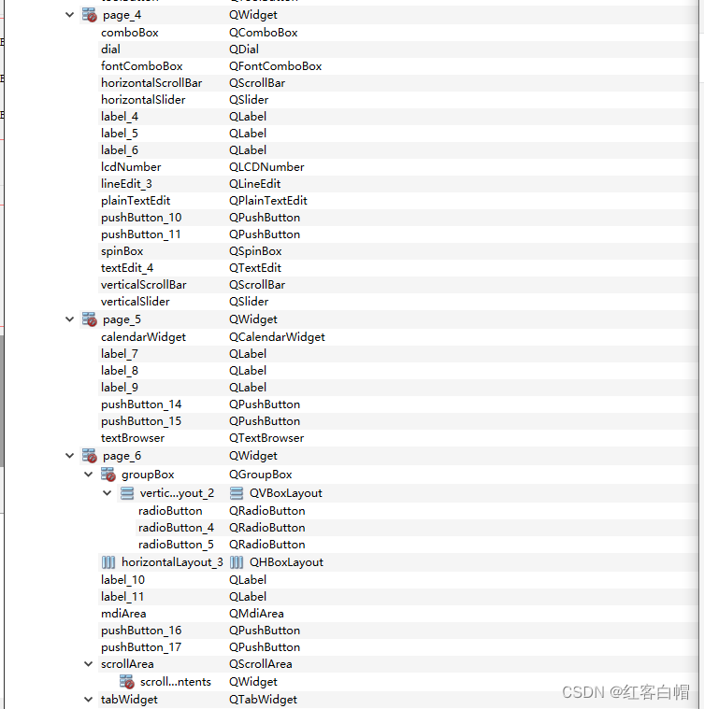
Task: Select horizontalScrollBar in the object tree
Action: 151,83
